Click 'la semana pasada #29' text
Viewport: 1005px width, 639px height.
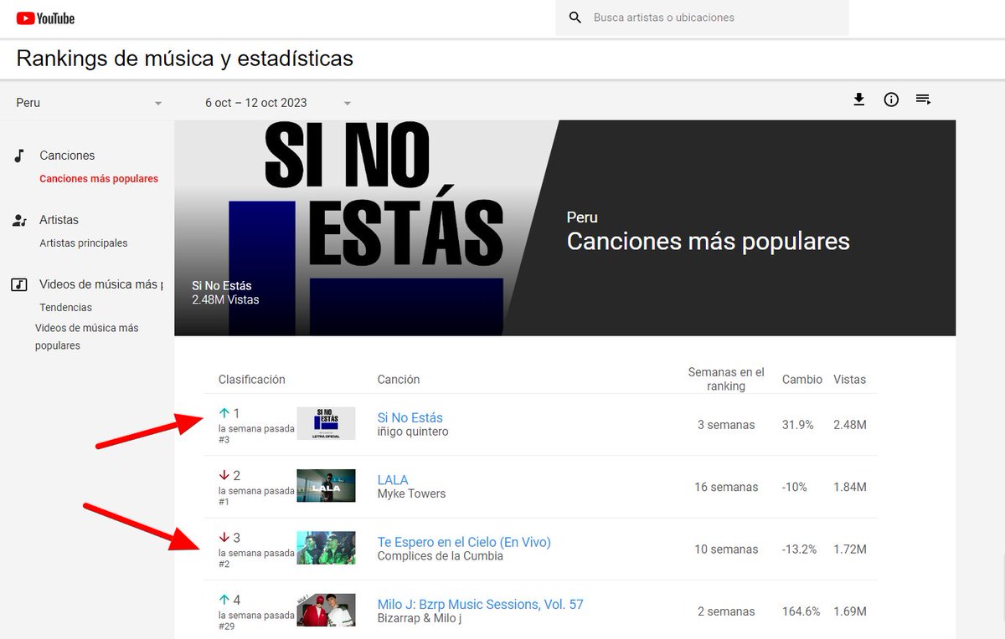click(256, 621)
